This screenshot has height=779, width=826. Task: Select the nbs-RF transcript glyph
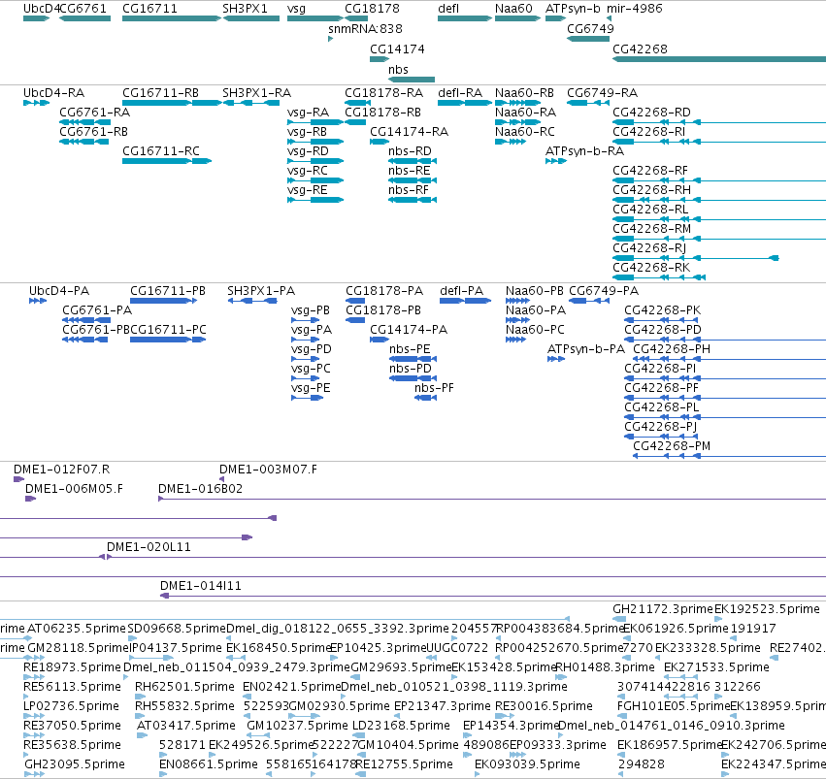coord(413,200)
